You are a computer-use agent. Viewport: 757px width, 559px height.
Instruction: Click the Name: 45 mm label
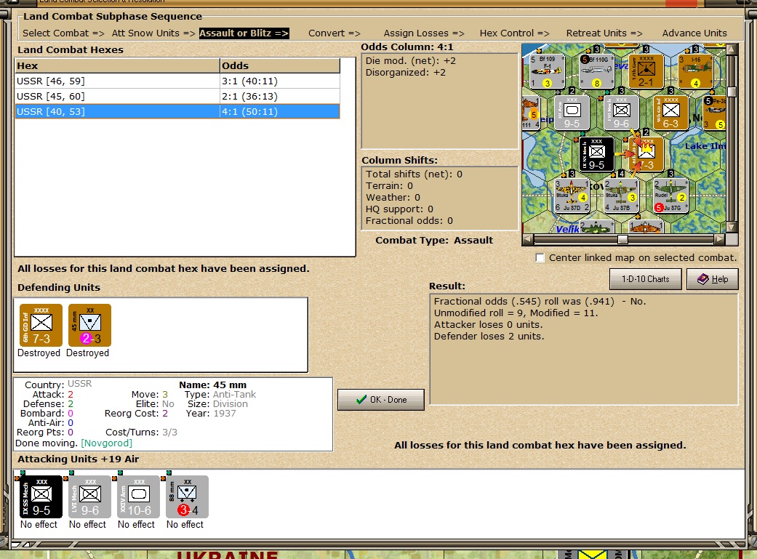(x=212, y=385)
